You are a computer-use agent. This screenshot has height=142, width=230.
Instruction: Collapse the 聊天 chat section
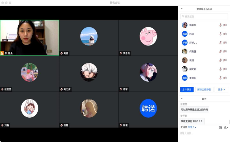pyautogui.click(x=181, y=99)
